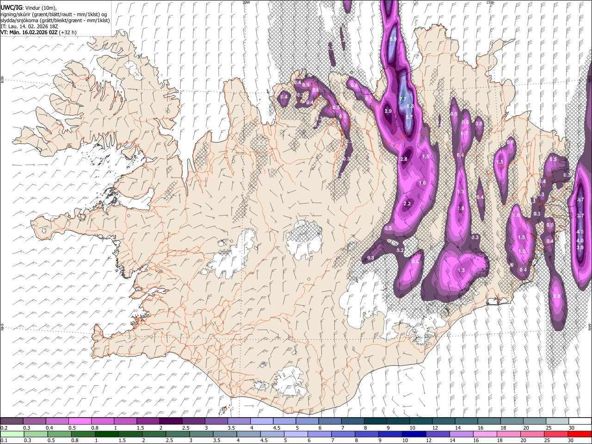592x444 pixels.
Task: Click the light pink 16–18 swatch in the lower legend
Action: (x=485, y=434)
